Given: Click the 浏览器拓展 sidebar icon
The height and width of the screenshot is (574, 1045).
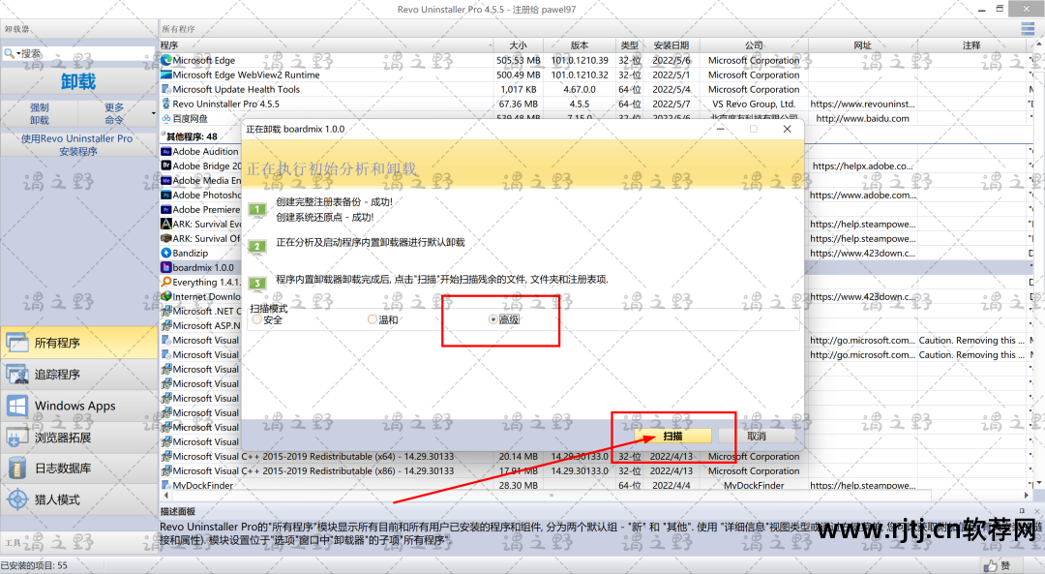Looking at the screenshot, I should click(16, 438).
